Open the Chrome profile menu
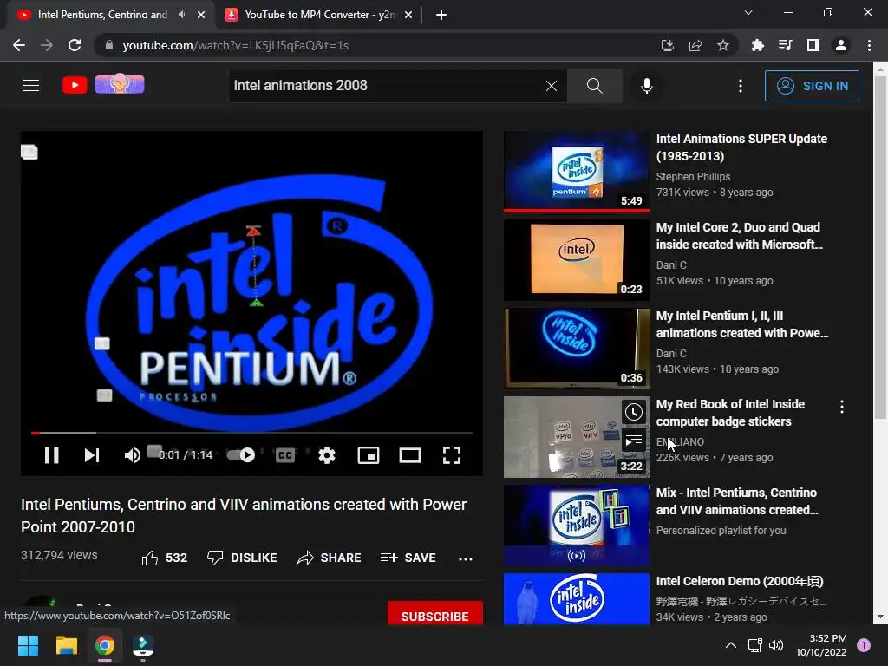 [x=841, y=45]
